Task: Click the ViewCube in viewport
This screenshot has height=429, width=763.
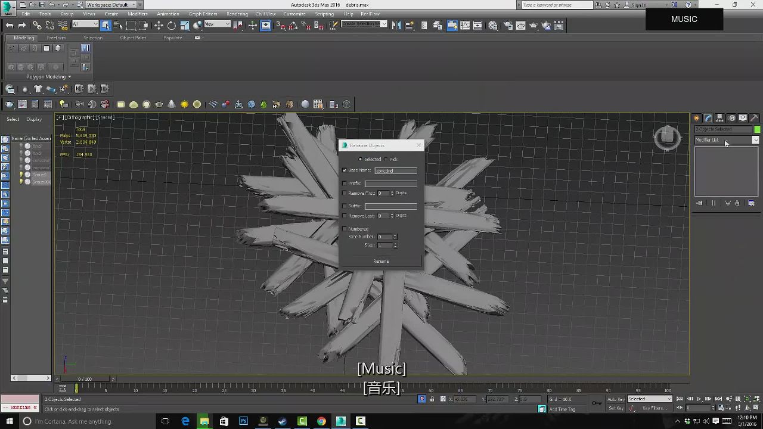Action: coord(667,138)
